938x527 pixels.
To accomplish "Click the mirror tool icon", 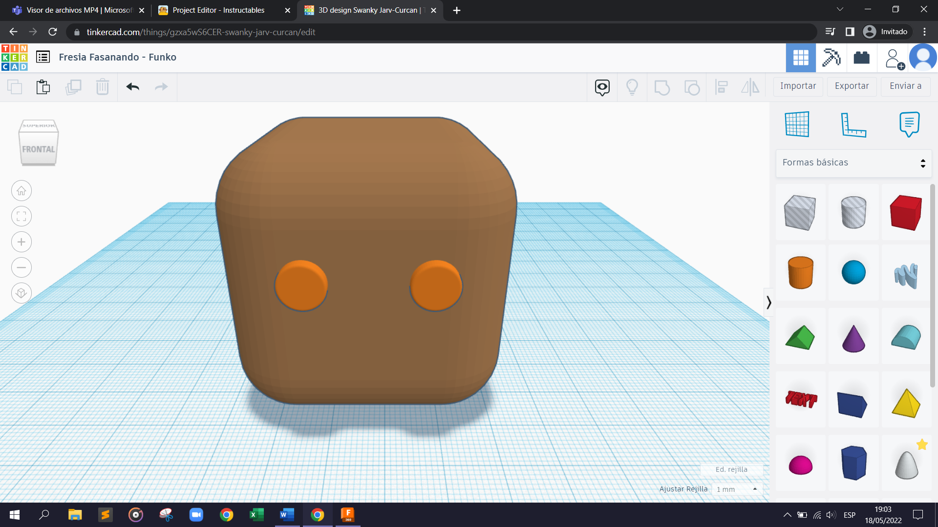I will 750,87.
